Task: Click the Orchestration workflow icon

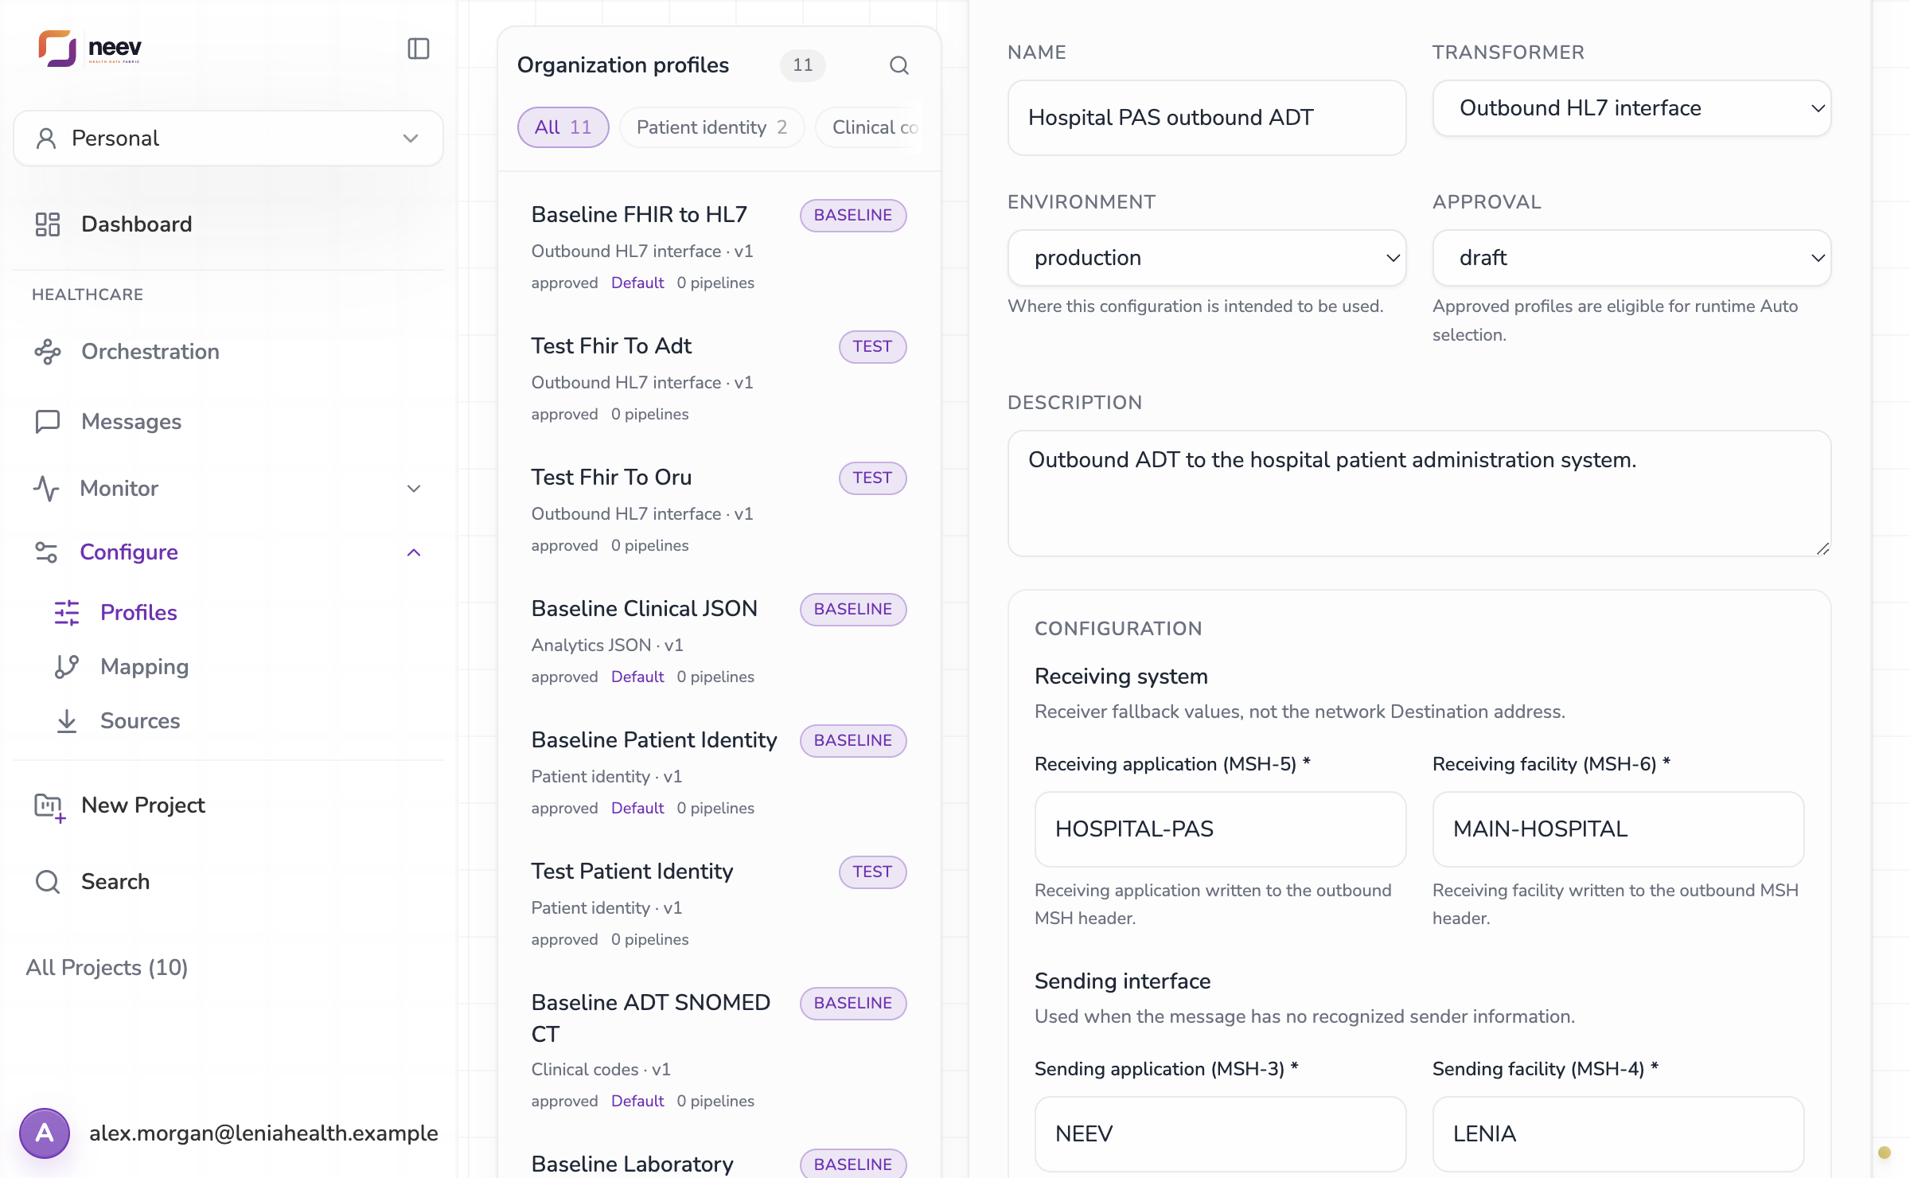Action: point(48,352)
